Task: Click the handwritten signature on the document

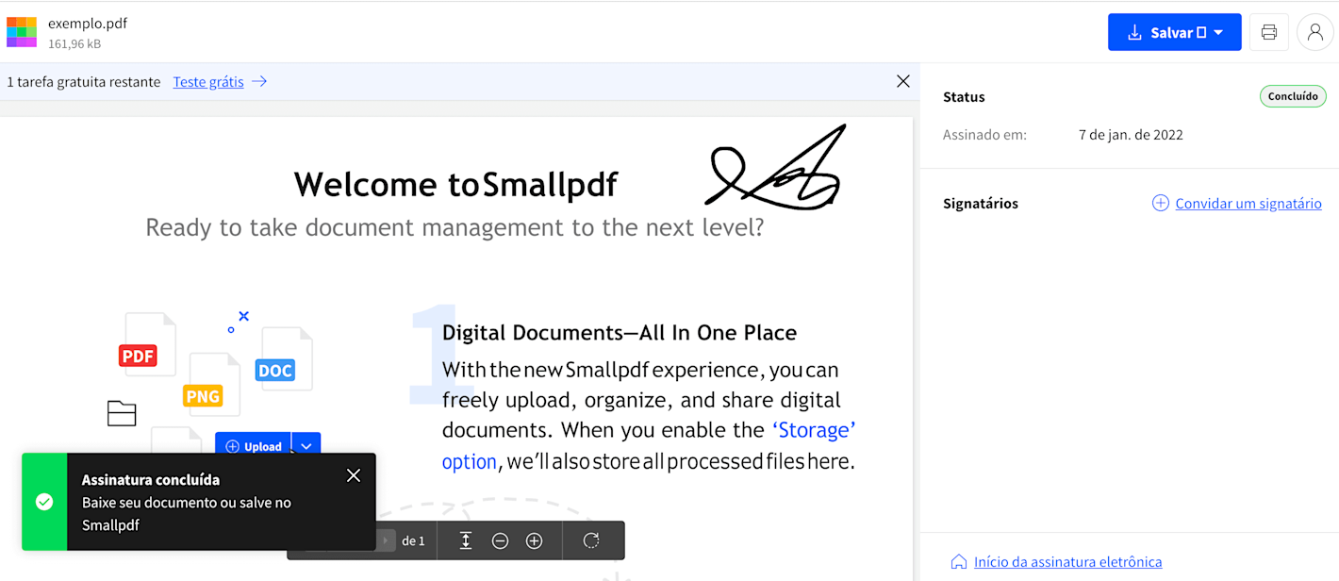Action: (775, 169)
